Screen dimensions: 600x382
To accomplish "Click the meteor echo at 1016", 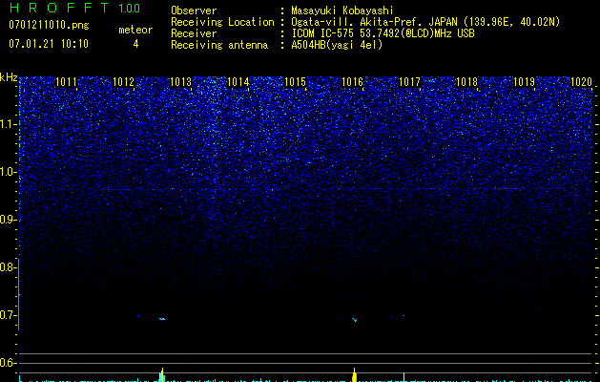I will click(354, 319).
